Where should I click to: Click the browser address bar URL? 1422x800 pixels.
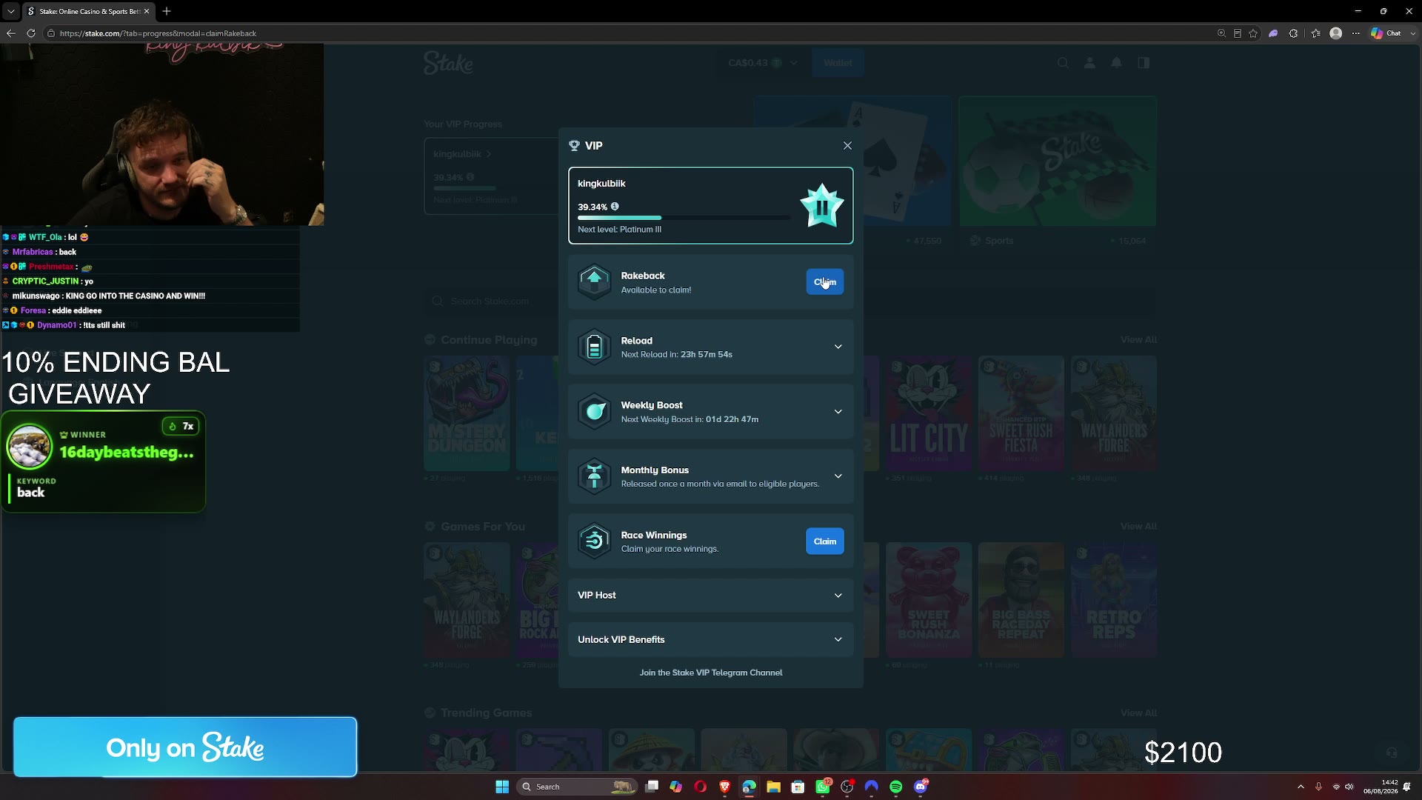[158, 33]
